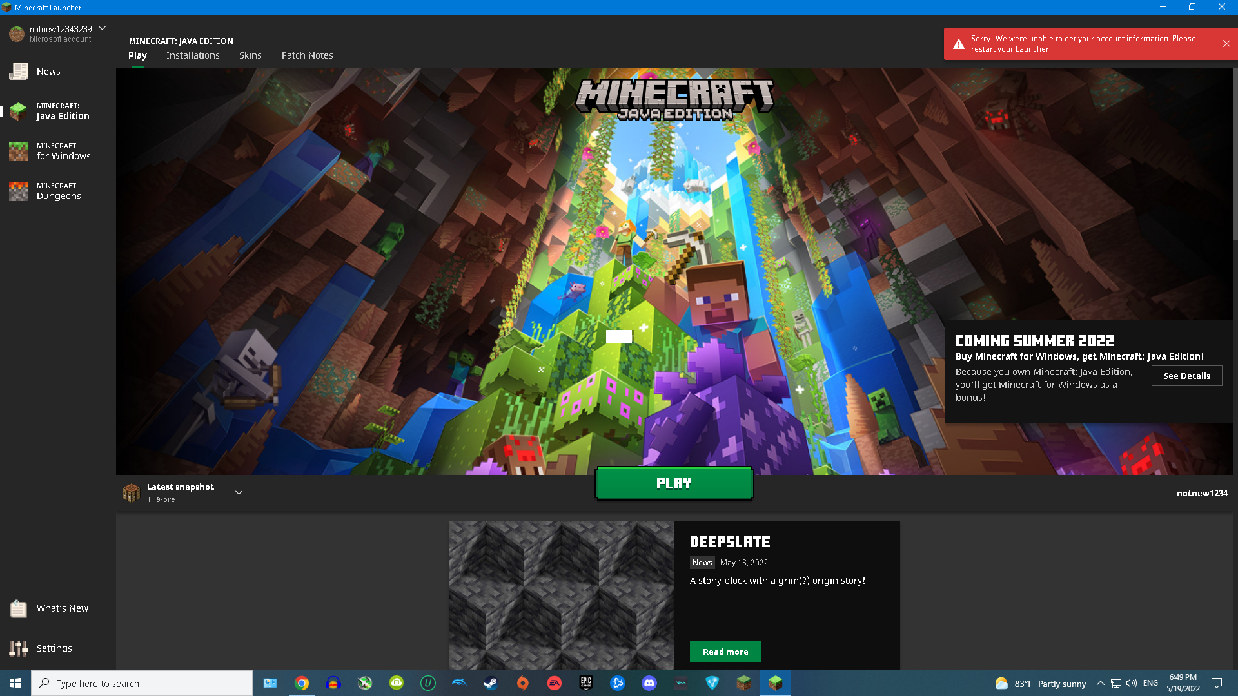The width and height of the screenshot is (1238, 696).
Task: Select Minecraft Java Edition grass block icon
Action: [19, 111]
